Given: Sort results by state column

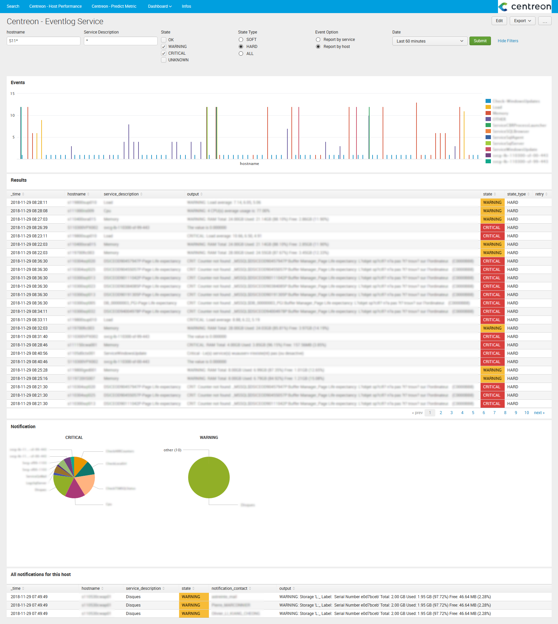Looking at the screenshot, I should tap(489, 194).
